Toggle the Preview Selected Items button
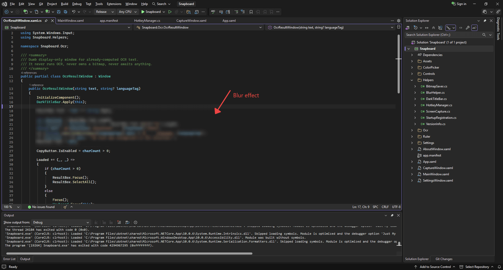Image resolution: width=503 pixels, height=270 pixels. click(x=474, y=28)
